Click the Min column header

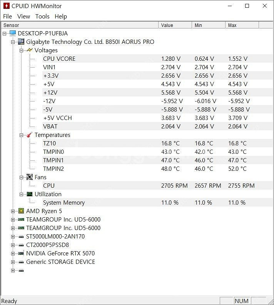click(x=209, y=25)
